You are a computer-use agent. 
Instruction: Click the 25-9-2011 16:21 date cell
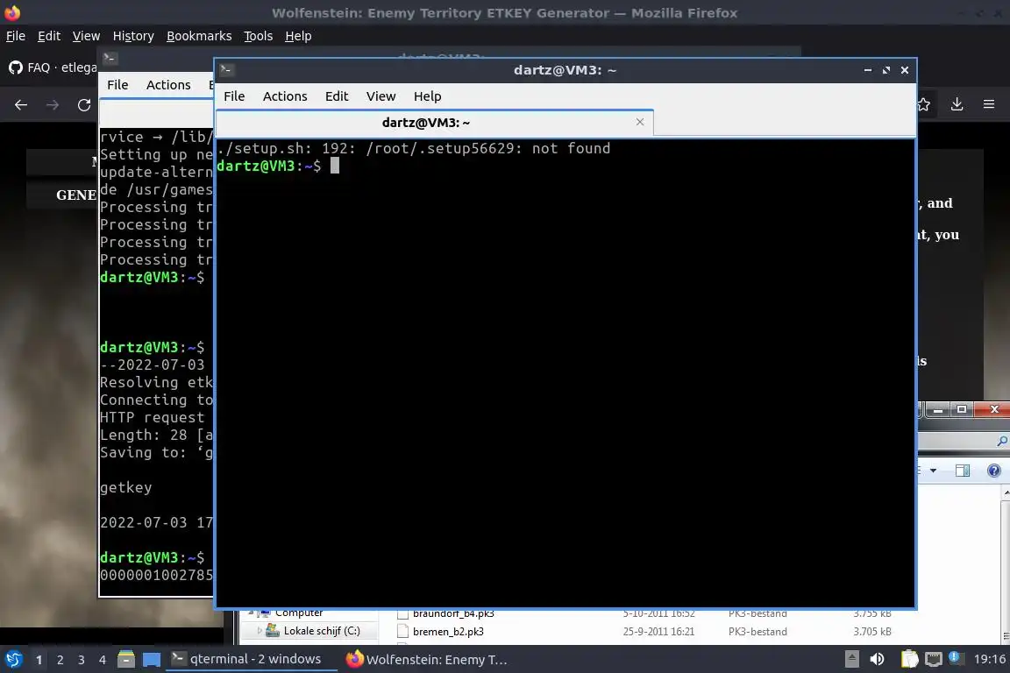click(658, 632)
